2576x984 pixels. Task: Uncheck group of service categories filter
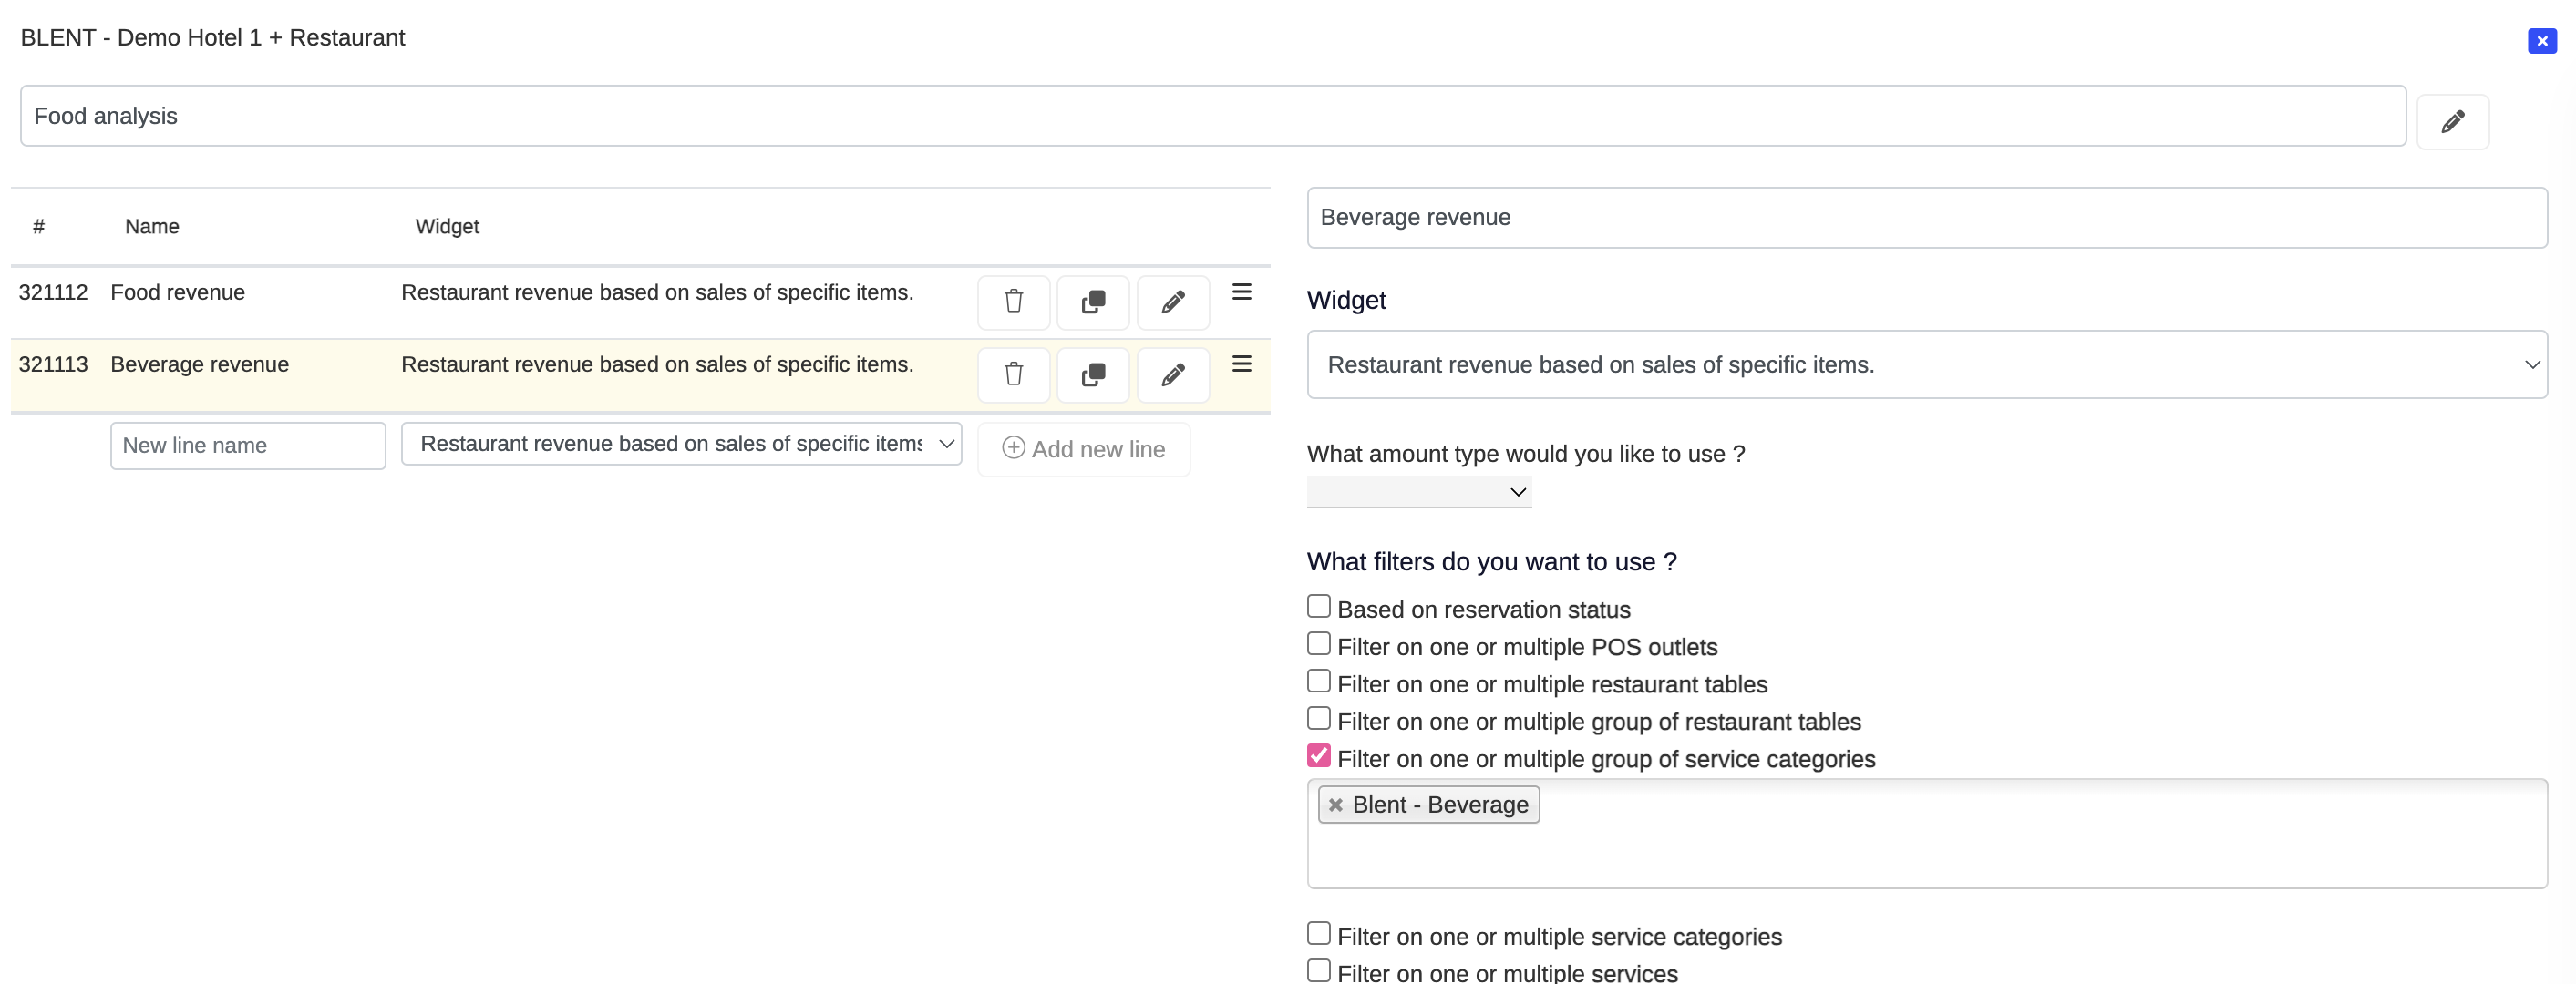(1318, 756)
